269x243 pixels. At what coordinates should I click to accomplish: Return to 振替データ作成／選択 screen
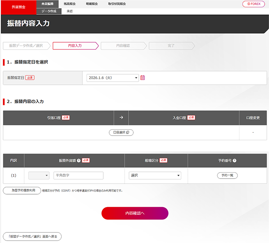[32, 237]
